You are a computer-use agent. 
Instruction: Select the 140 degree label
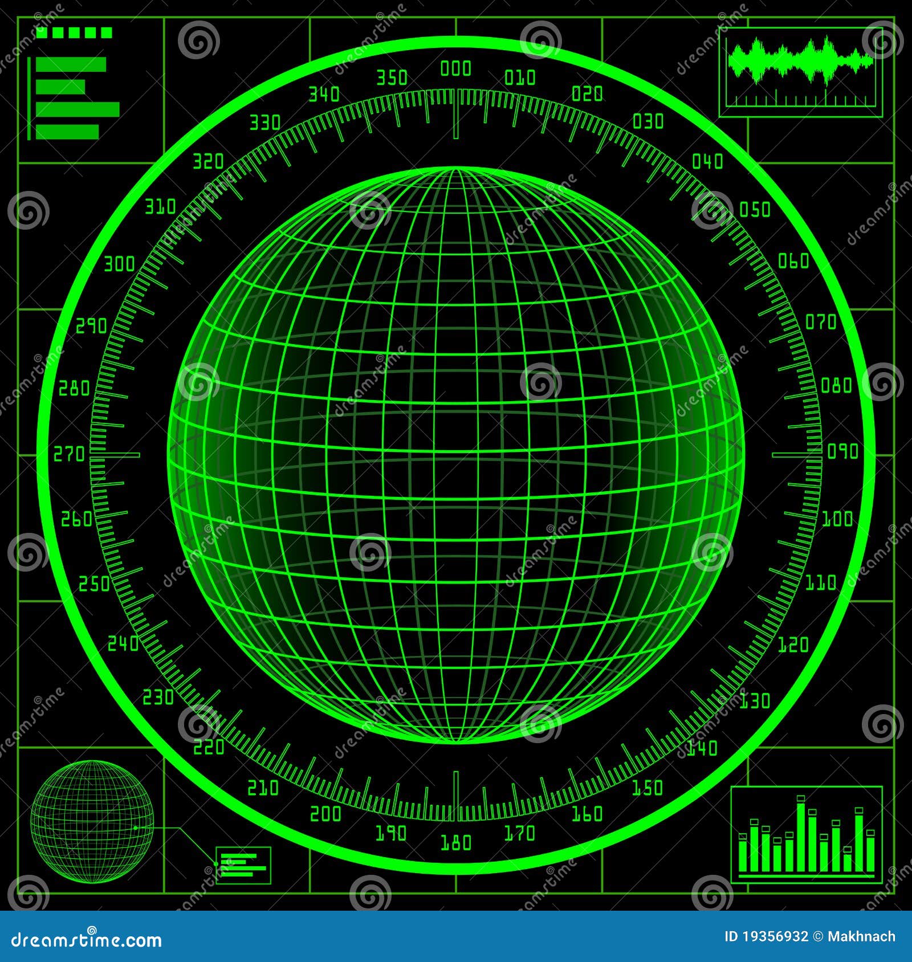click(703, 747)
